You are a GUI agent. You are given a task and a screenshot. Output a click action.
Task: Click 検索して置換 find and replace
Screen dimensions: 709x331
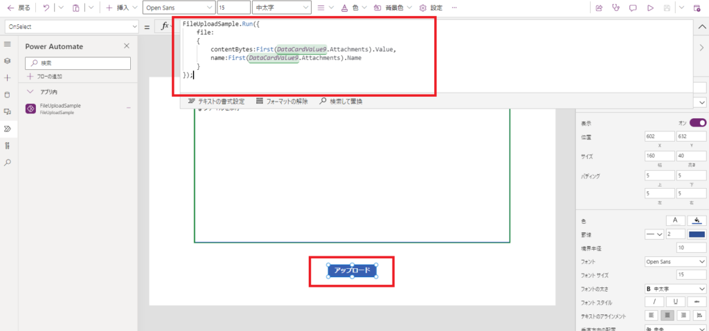341,102
